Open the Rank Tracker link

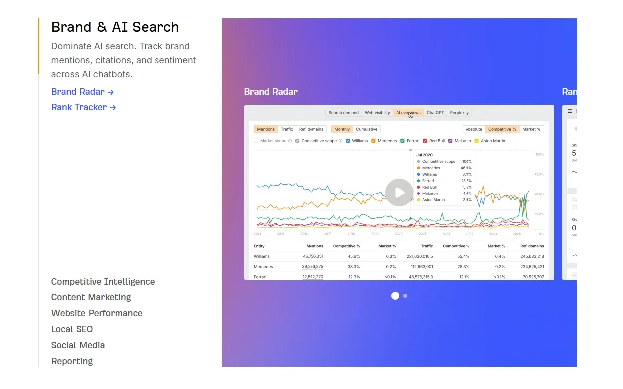pyautogui.click(x=79, y=107)
